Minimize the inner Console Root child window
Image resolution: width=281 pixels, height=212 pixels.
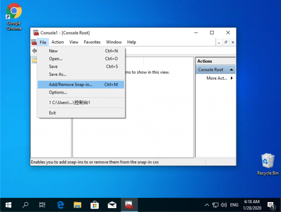pyautogui.click(x=219, y=42)
